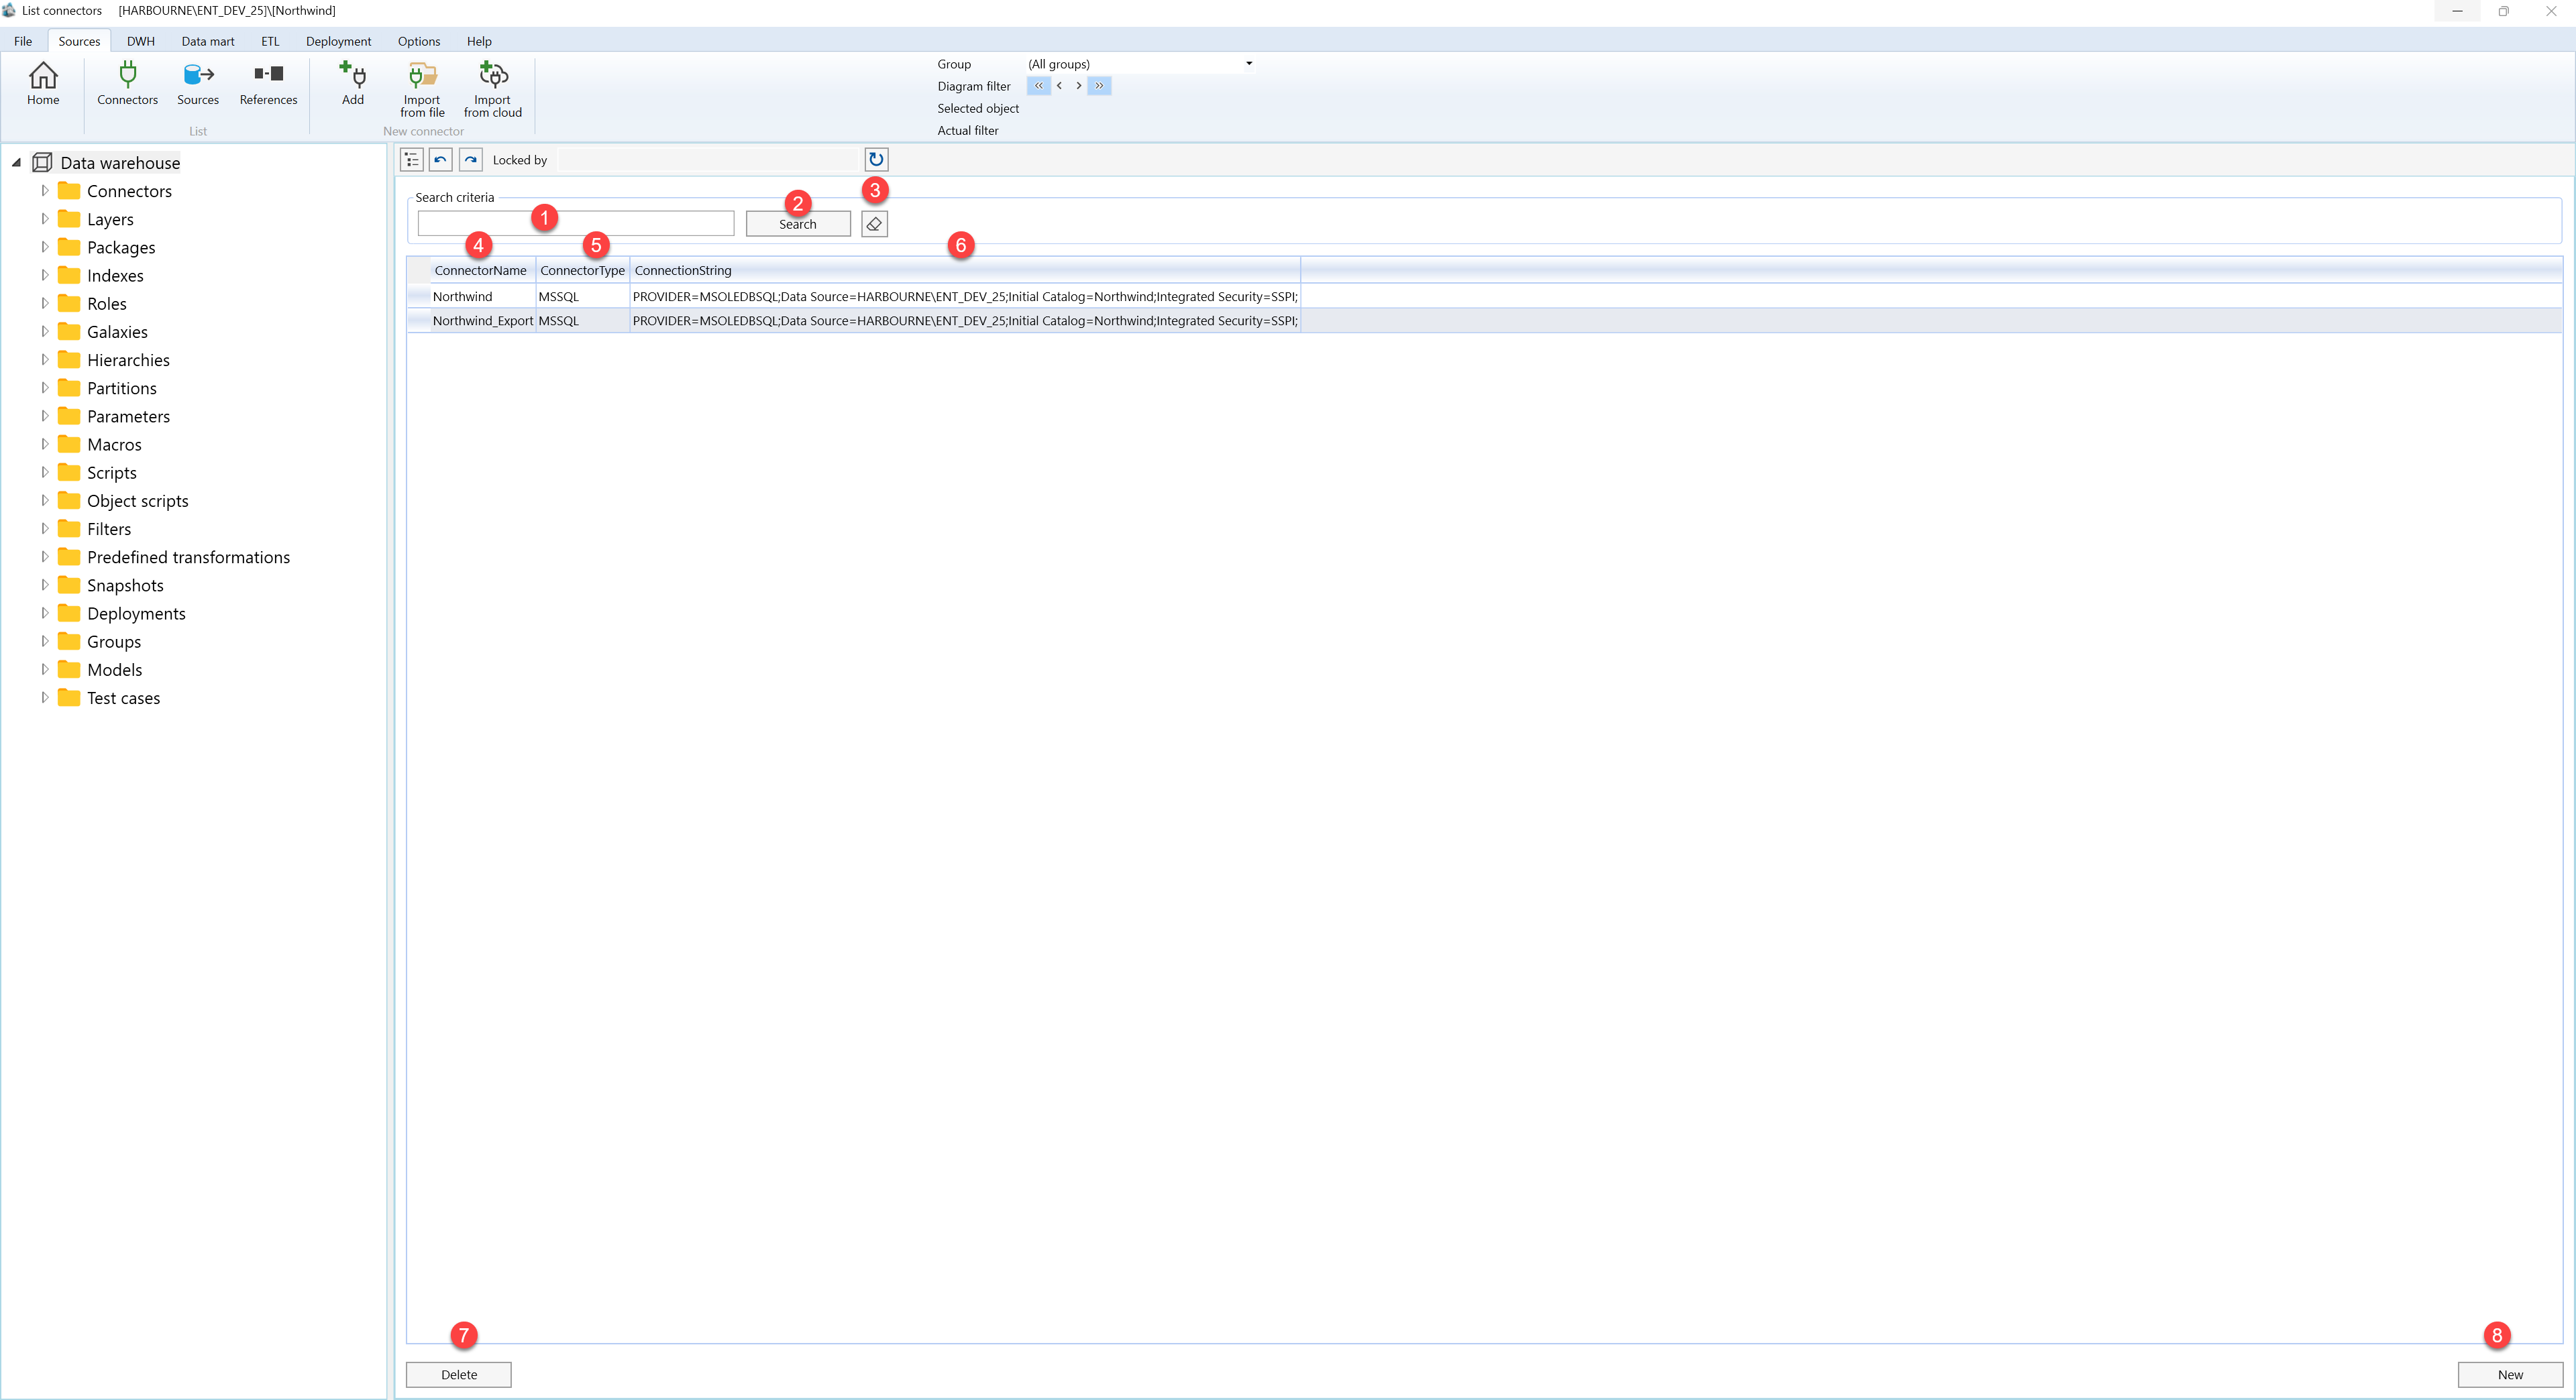2576x1400 pixels.
Task: Select the Deployments tree item
Action: (136, 613)
